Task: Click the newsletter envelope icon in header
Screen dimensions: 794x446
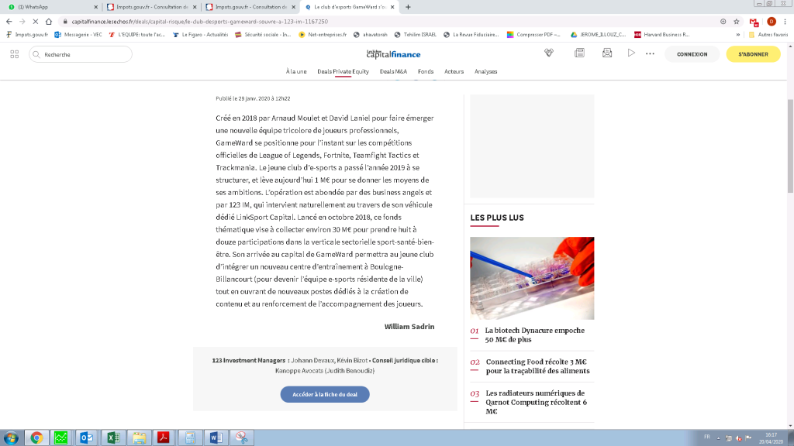Action: [606, 53]
